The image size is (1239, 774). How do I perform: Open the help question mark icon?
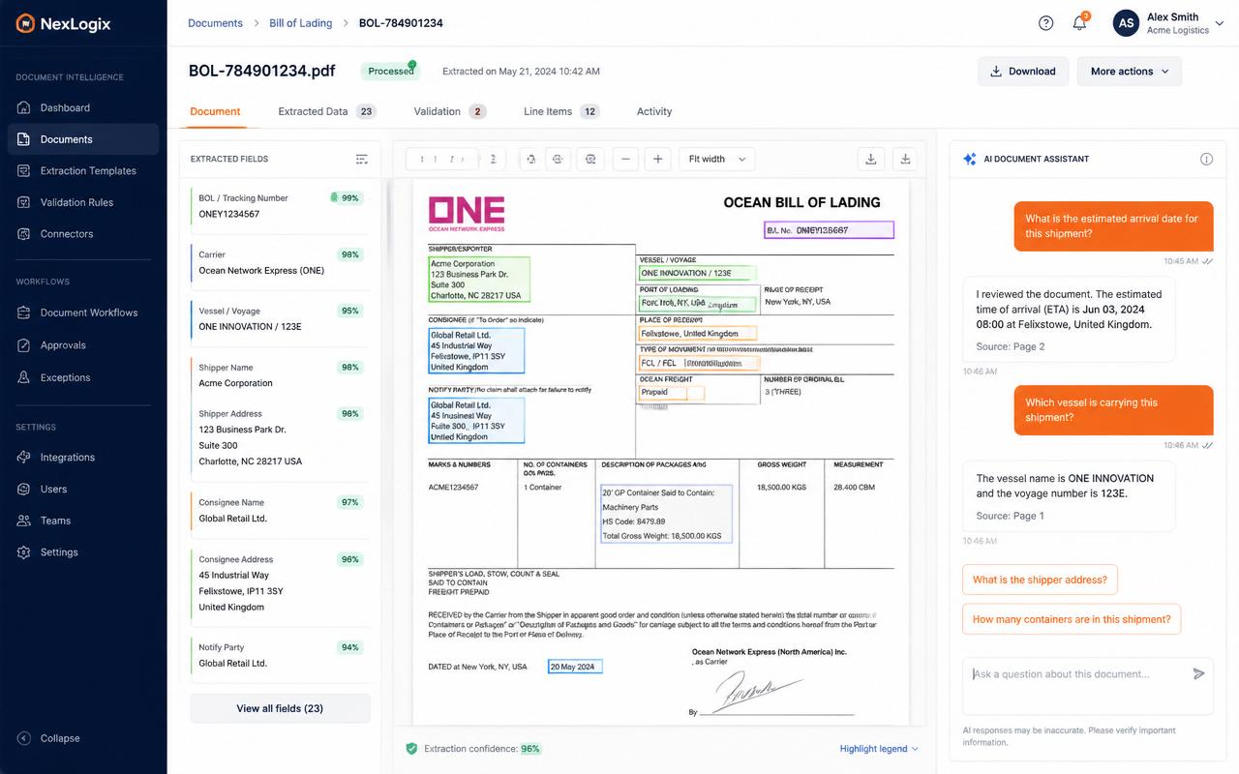tap(1045, 23)
